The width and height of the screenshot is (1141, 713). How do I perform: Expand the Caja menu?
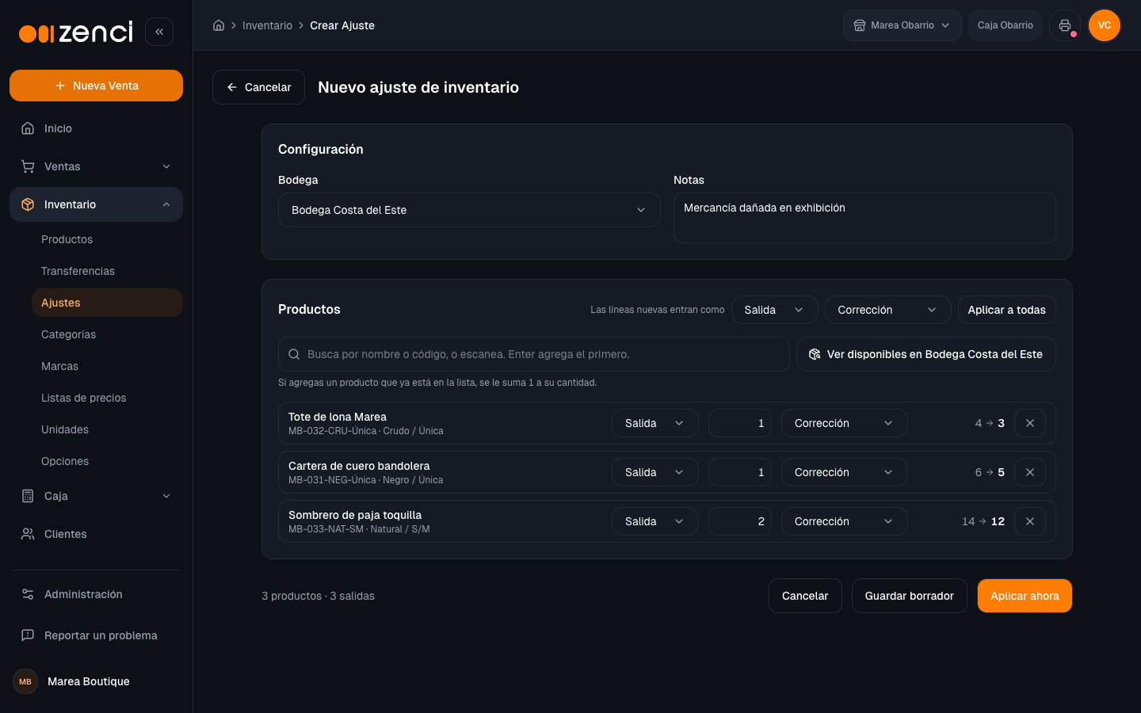pyautogui.click(x=96, y=496)
